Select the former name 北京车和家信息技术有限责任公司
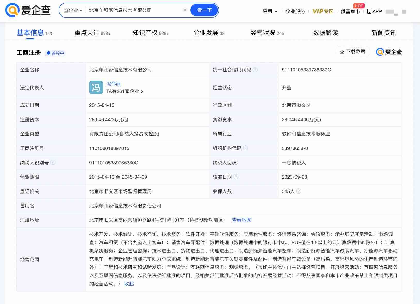The height and width of the screenshot is (304, 420). click(125, 206)
